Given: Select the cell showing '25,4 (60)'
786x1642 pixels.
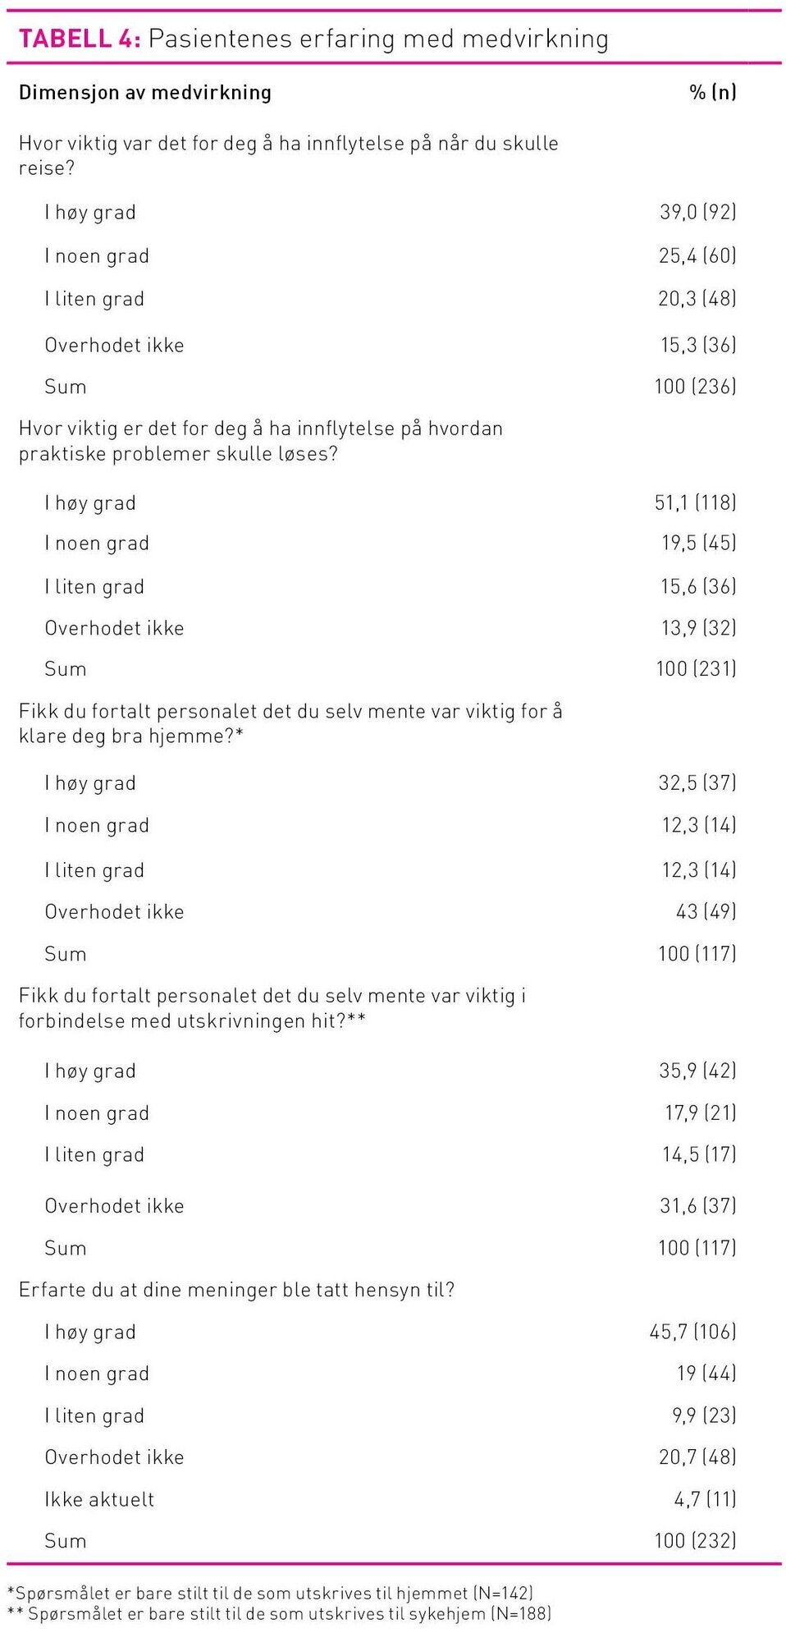Looking at the screenshot, I should [697, 256].
